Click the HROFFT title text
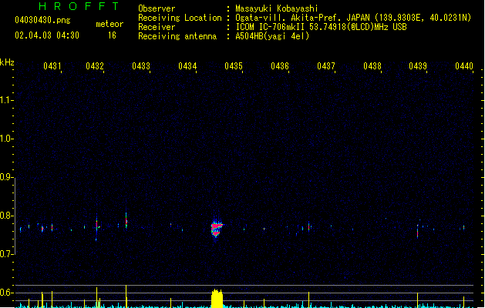Screen dimensions: 485x308 (79, 6)
